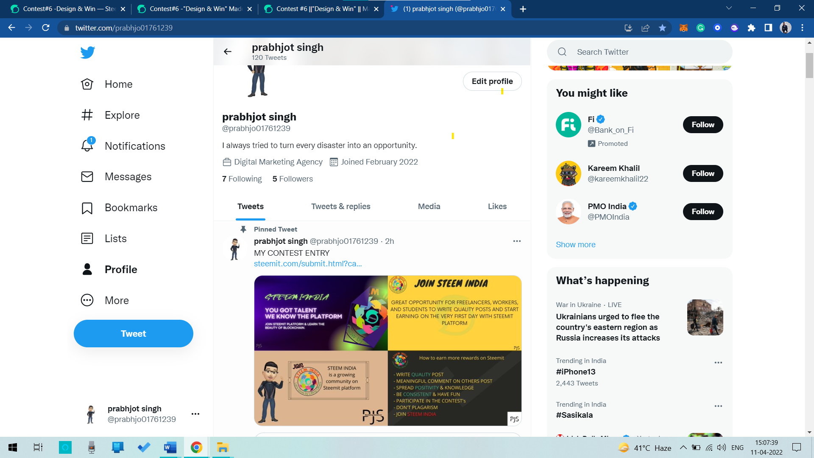Open the Ukrainians urged to flee headline
Viewport: 814px width, 458px height.
click(x=608, y=327)
